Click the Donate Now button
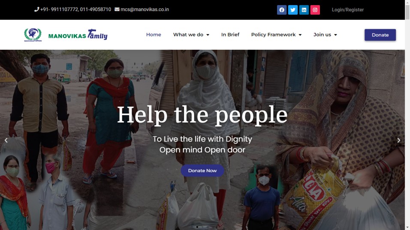This screenshot has height=230, width=410. click(x=202, y=170)
